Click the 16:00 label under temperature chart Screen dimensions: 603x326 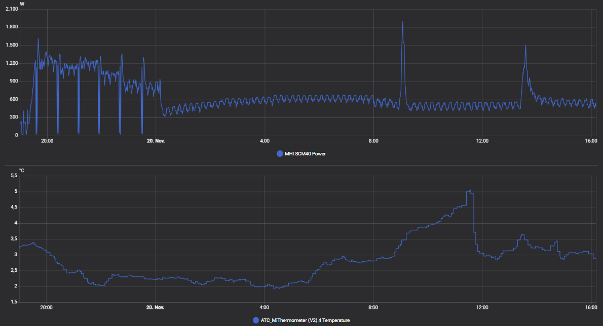pyautogui.click(x=591, y=307)
